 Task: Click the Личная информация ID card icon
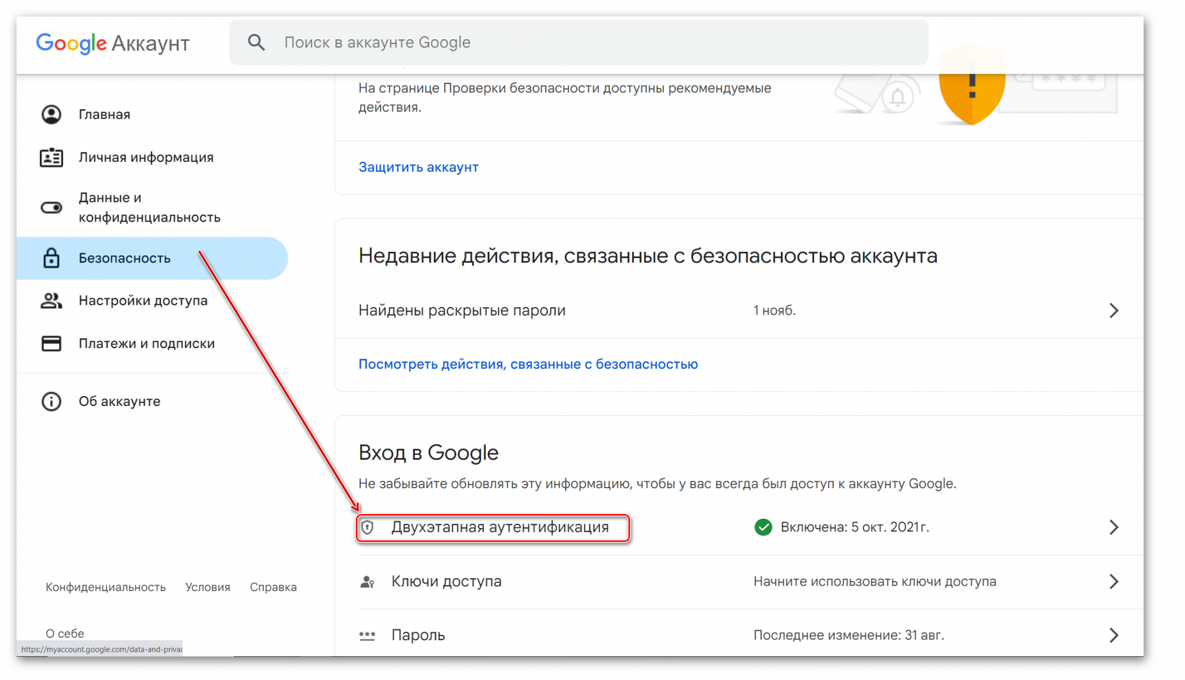pos(51,157)
